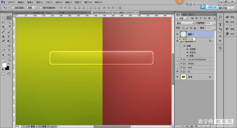
Task: Show the PINK group
Action: tap(177, 68)
